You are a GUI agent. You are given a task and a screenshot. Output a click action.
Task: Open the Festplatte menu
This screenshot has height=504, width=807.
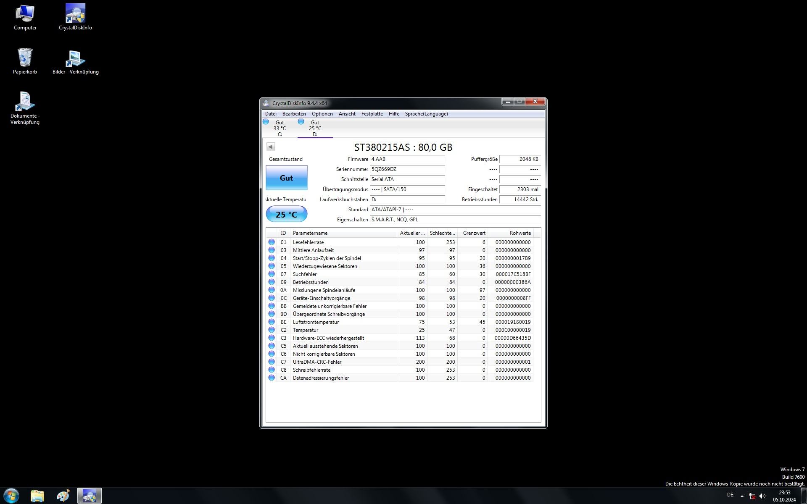[372, 114]
